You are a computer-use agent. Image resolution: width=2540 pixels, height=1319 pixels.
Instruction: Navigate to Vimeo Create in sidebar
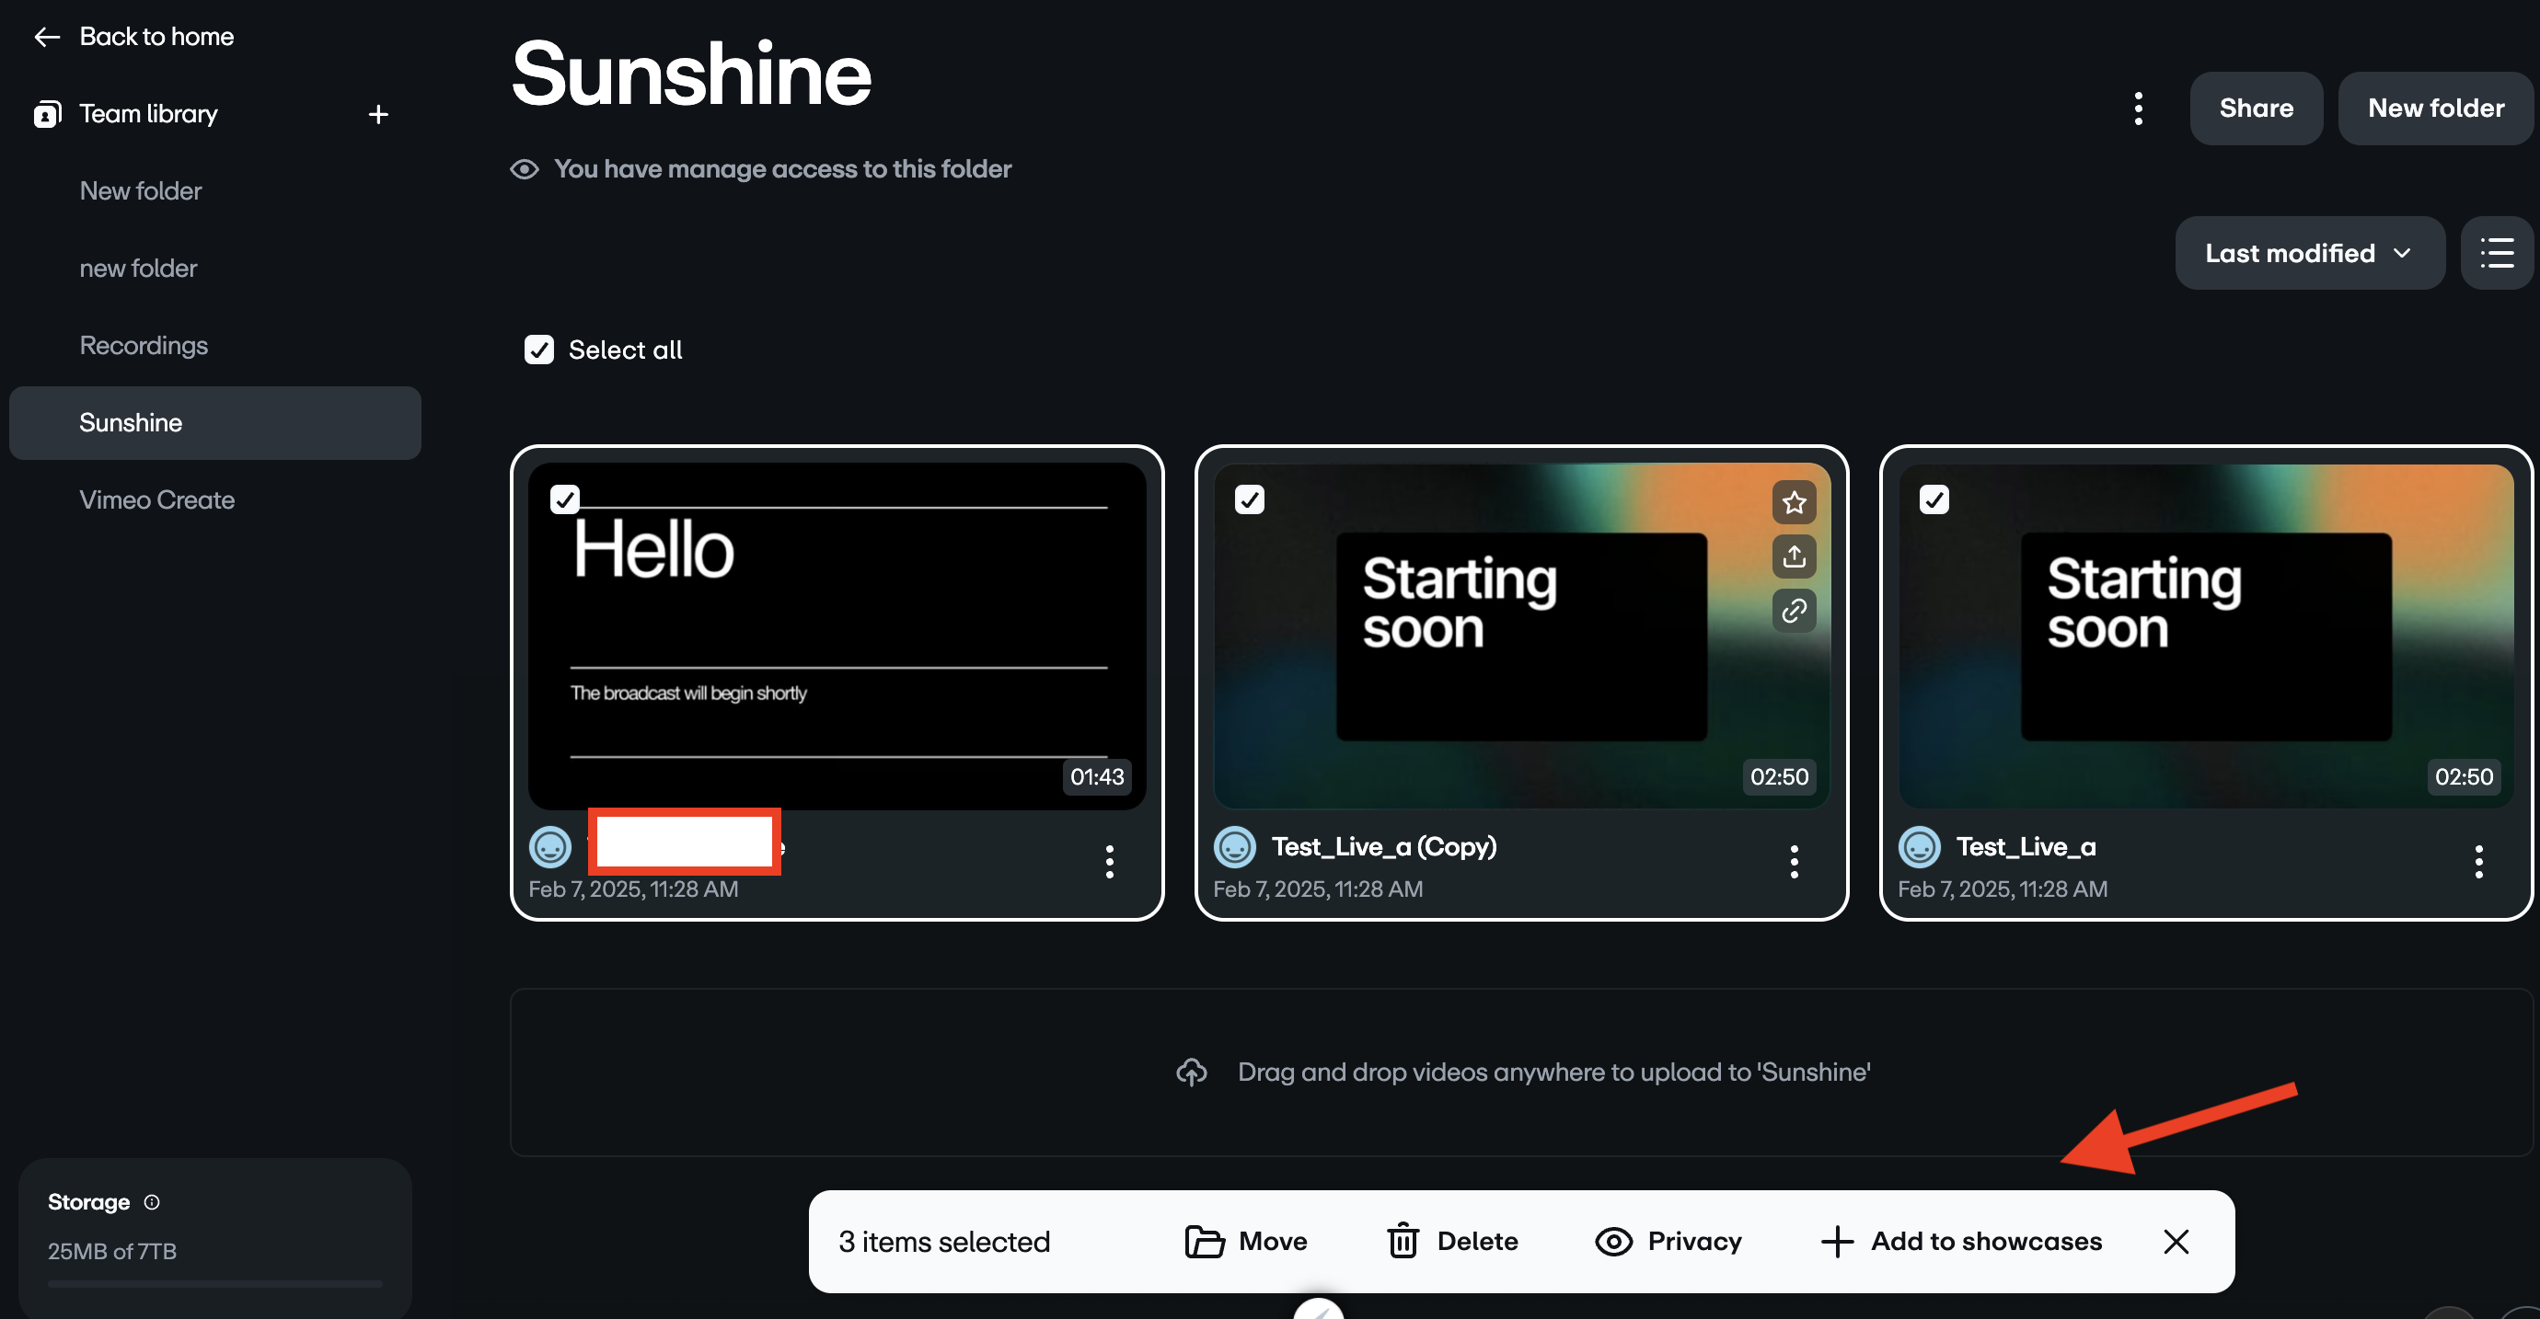click(x=156, y=499)
